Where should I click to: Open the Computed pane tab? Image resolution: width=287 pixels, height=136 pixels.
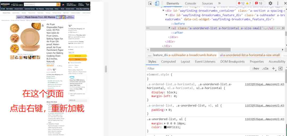pos(168,62)
